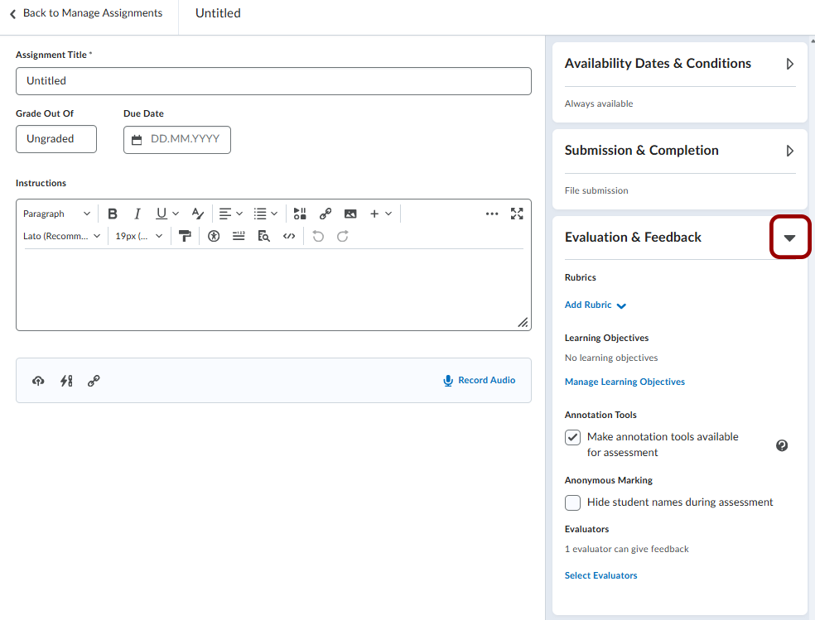Open Manage Learning Objectives link
The image size is (815, 620).
point(625,382)
